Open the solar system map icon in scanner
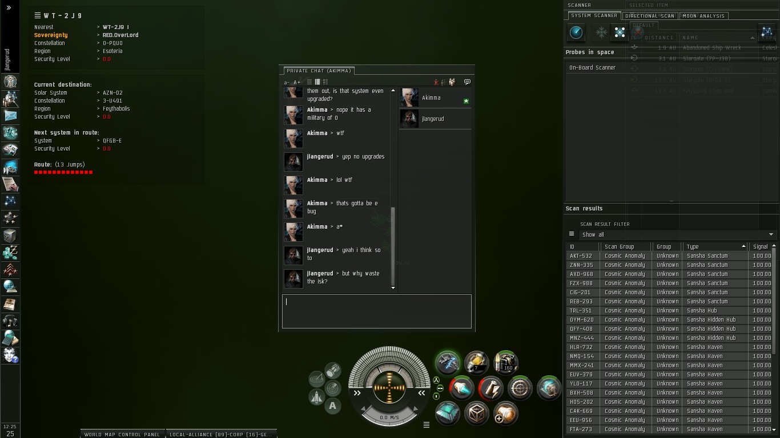The height and width of the screenshot is (438, 780). 766,33
